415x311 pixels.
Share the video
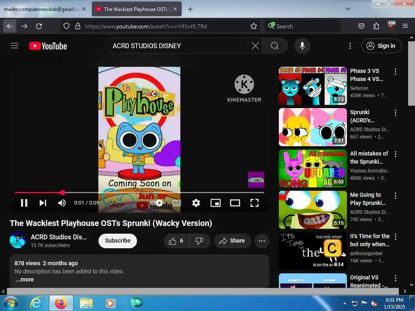coord(232,241)
